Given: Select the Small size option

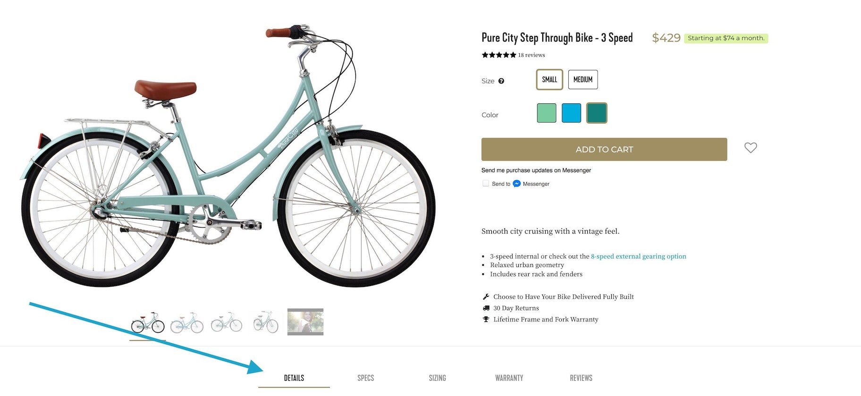Looking at the screenshot, I should (x=549, y=80).
